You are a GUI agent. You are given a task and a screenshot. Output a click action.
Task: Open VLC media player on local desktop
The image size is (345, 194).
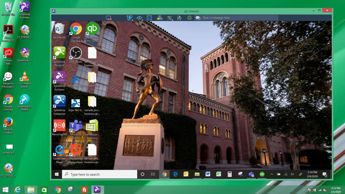(x=25, y=78)
